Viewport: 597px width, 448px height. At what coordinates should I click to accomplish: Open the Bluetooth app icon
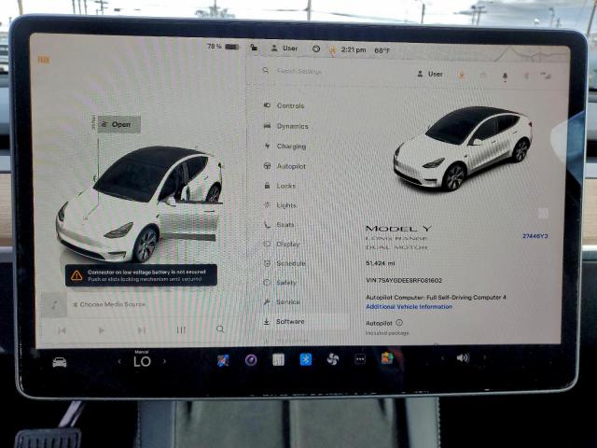306,359
